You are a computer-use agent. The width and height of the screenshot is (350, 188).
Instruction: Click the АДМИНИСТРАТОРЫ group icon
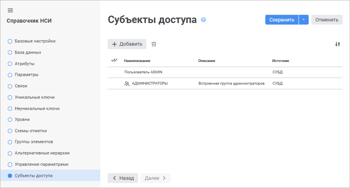pyautogui.click(x=127, y=83)
